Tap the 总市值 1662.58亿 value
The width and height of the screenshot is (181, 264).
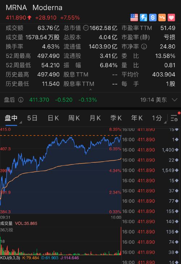point(103,28)
